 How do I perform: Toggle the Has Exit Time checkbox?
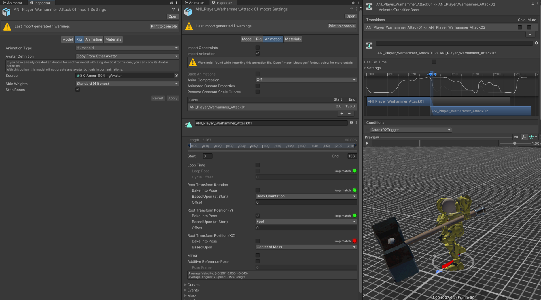[434, 62]
